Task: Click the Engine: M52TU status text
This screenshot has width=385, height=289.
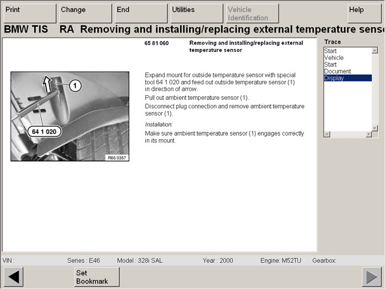Action: 281,260
